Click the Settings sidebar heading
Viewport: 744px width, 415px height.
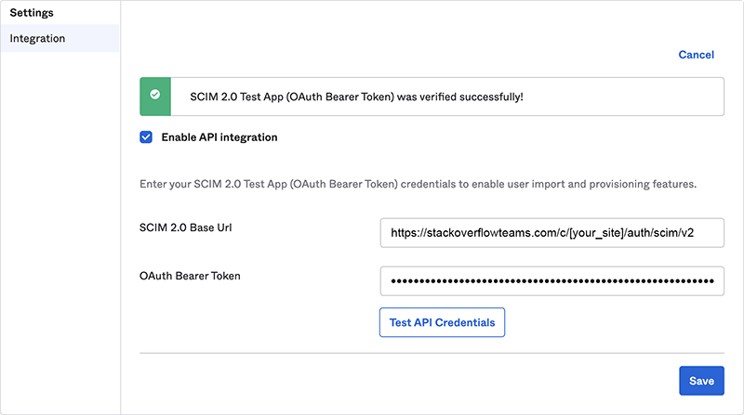point(31,13)
